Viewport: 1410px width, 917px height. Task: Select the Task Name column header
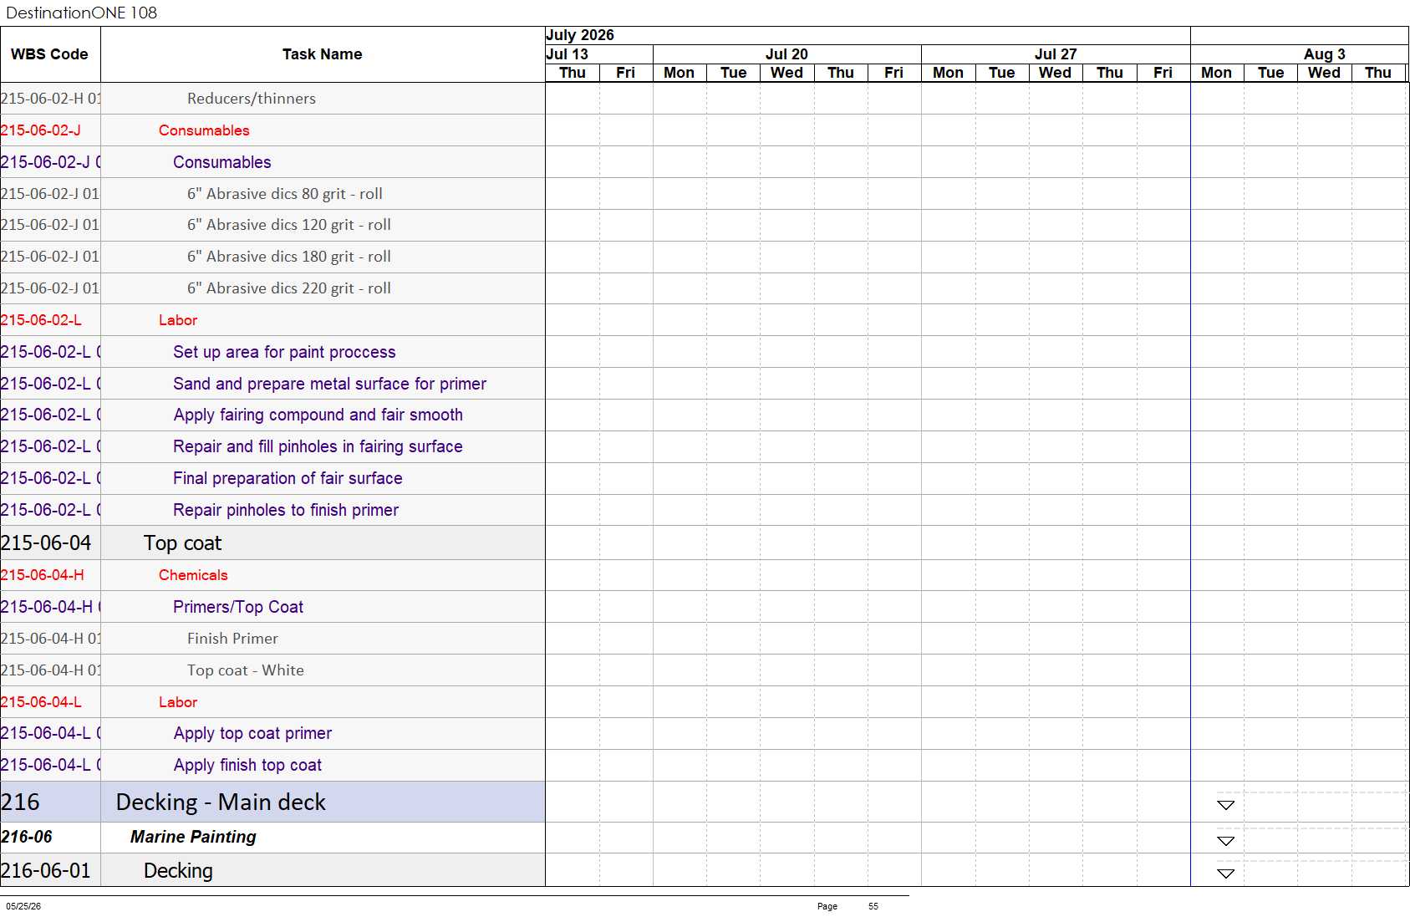click(x=323, y=54)
